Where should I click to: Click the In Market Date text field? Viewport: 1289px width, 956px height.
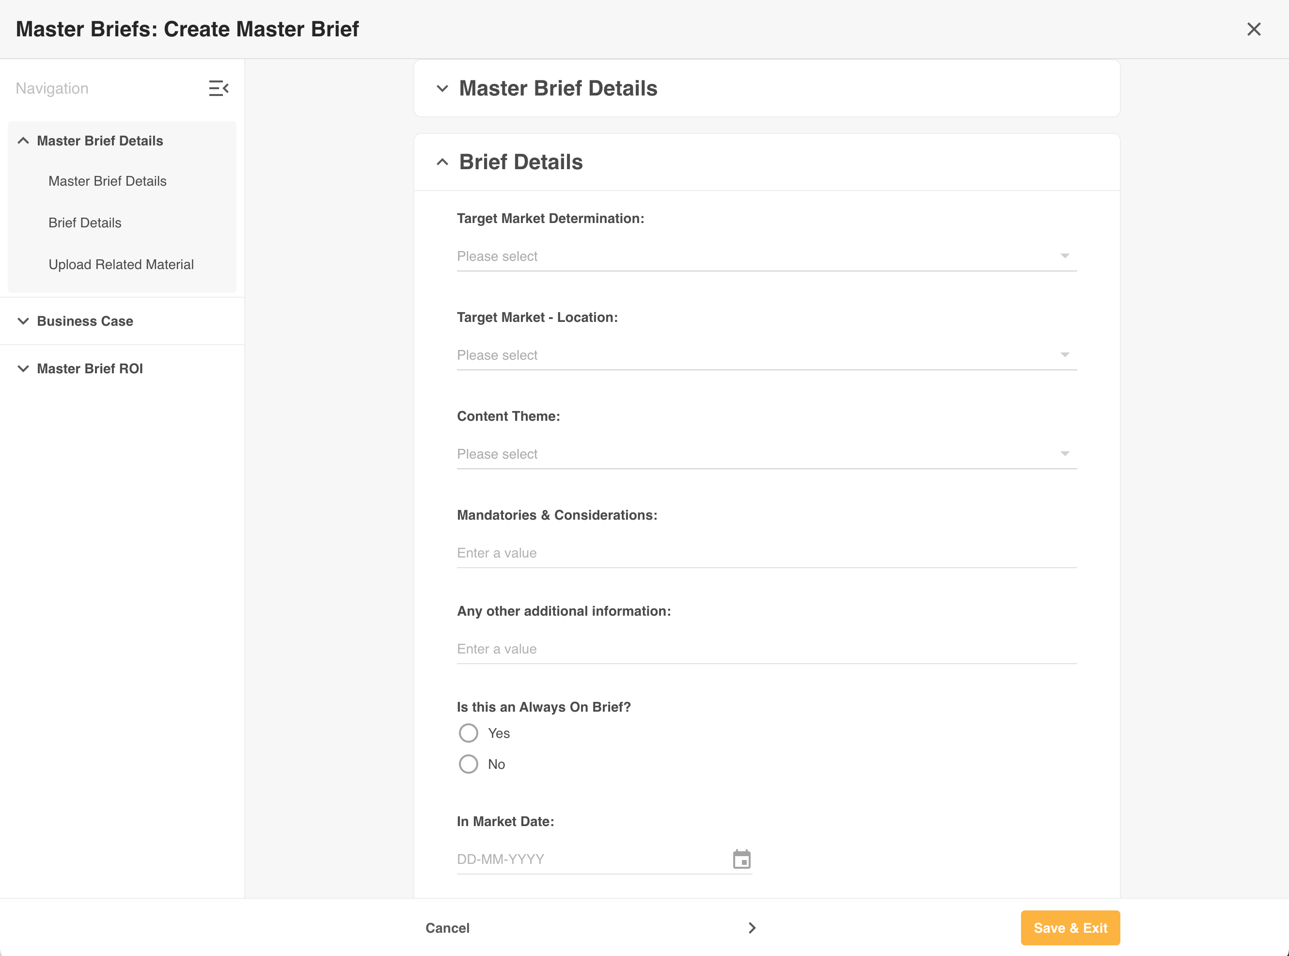pos(590,860)
